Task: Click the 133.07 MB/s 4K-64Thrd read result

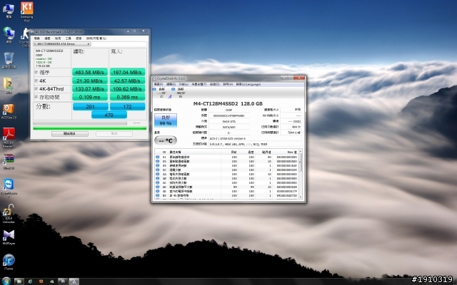Action: pos(90,88)
